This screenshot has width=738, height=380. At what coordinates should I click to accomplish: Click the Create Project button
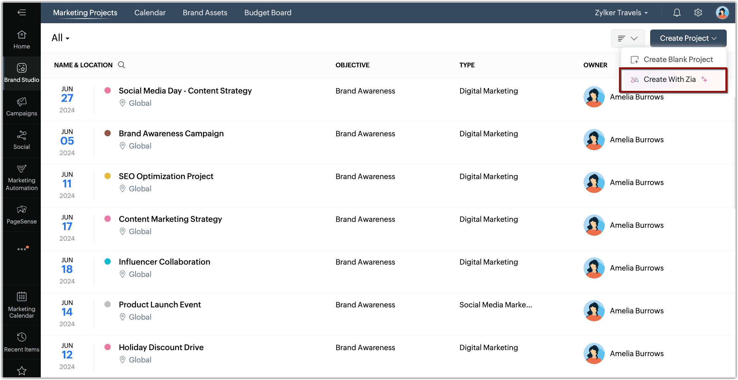point(688,38)
